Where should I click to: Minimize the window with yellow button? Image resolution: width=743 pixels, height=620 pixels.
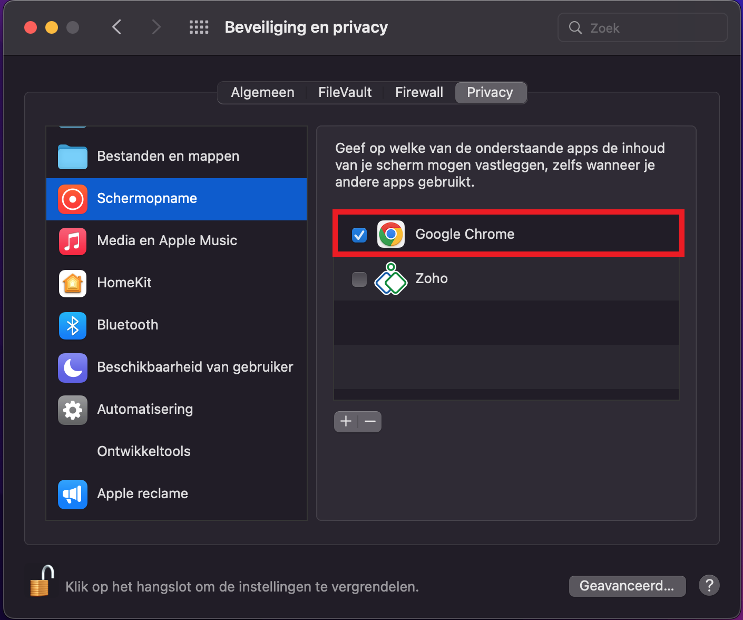(52, 27)
